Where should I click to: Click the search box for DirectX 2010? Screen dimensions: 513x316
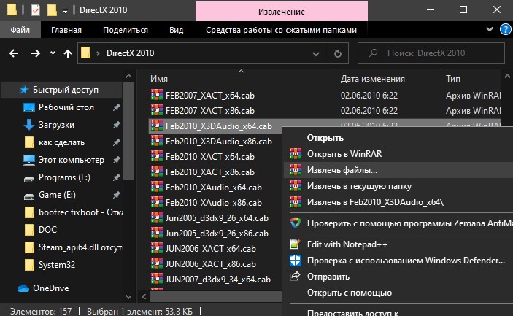pos(431,53)
